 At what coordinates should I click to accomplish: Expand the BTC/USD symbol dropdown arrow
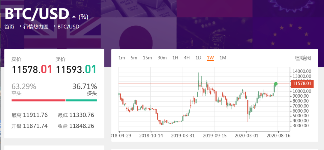(x=74, y=17)
